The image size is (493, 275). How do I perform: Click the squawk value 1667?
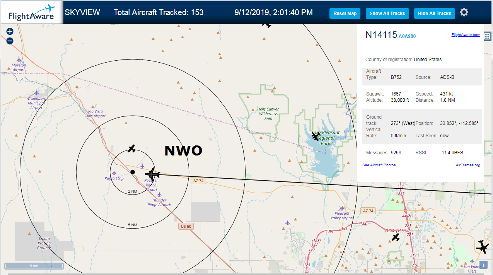click(x=396, y=94)
